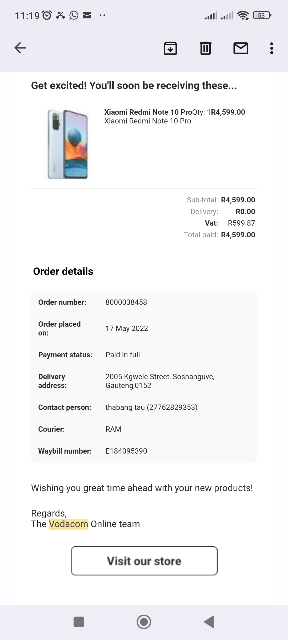The image size is (288, 640).
Task: Delete the email using trash icon
Action: [x=205, y=49]
